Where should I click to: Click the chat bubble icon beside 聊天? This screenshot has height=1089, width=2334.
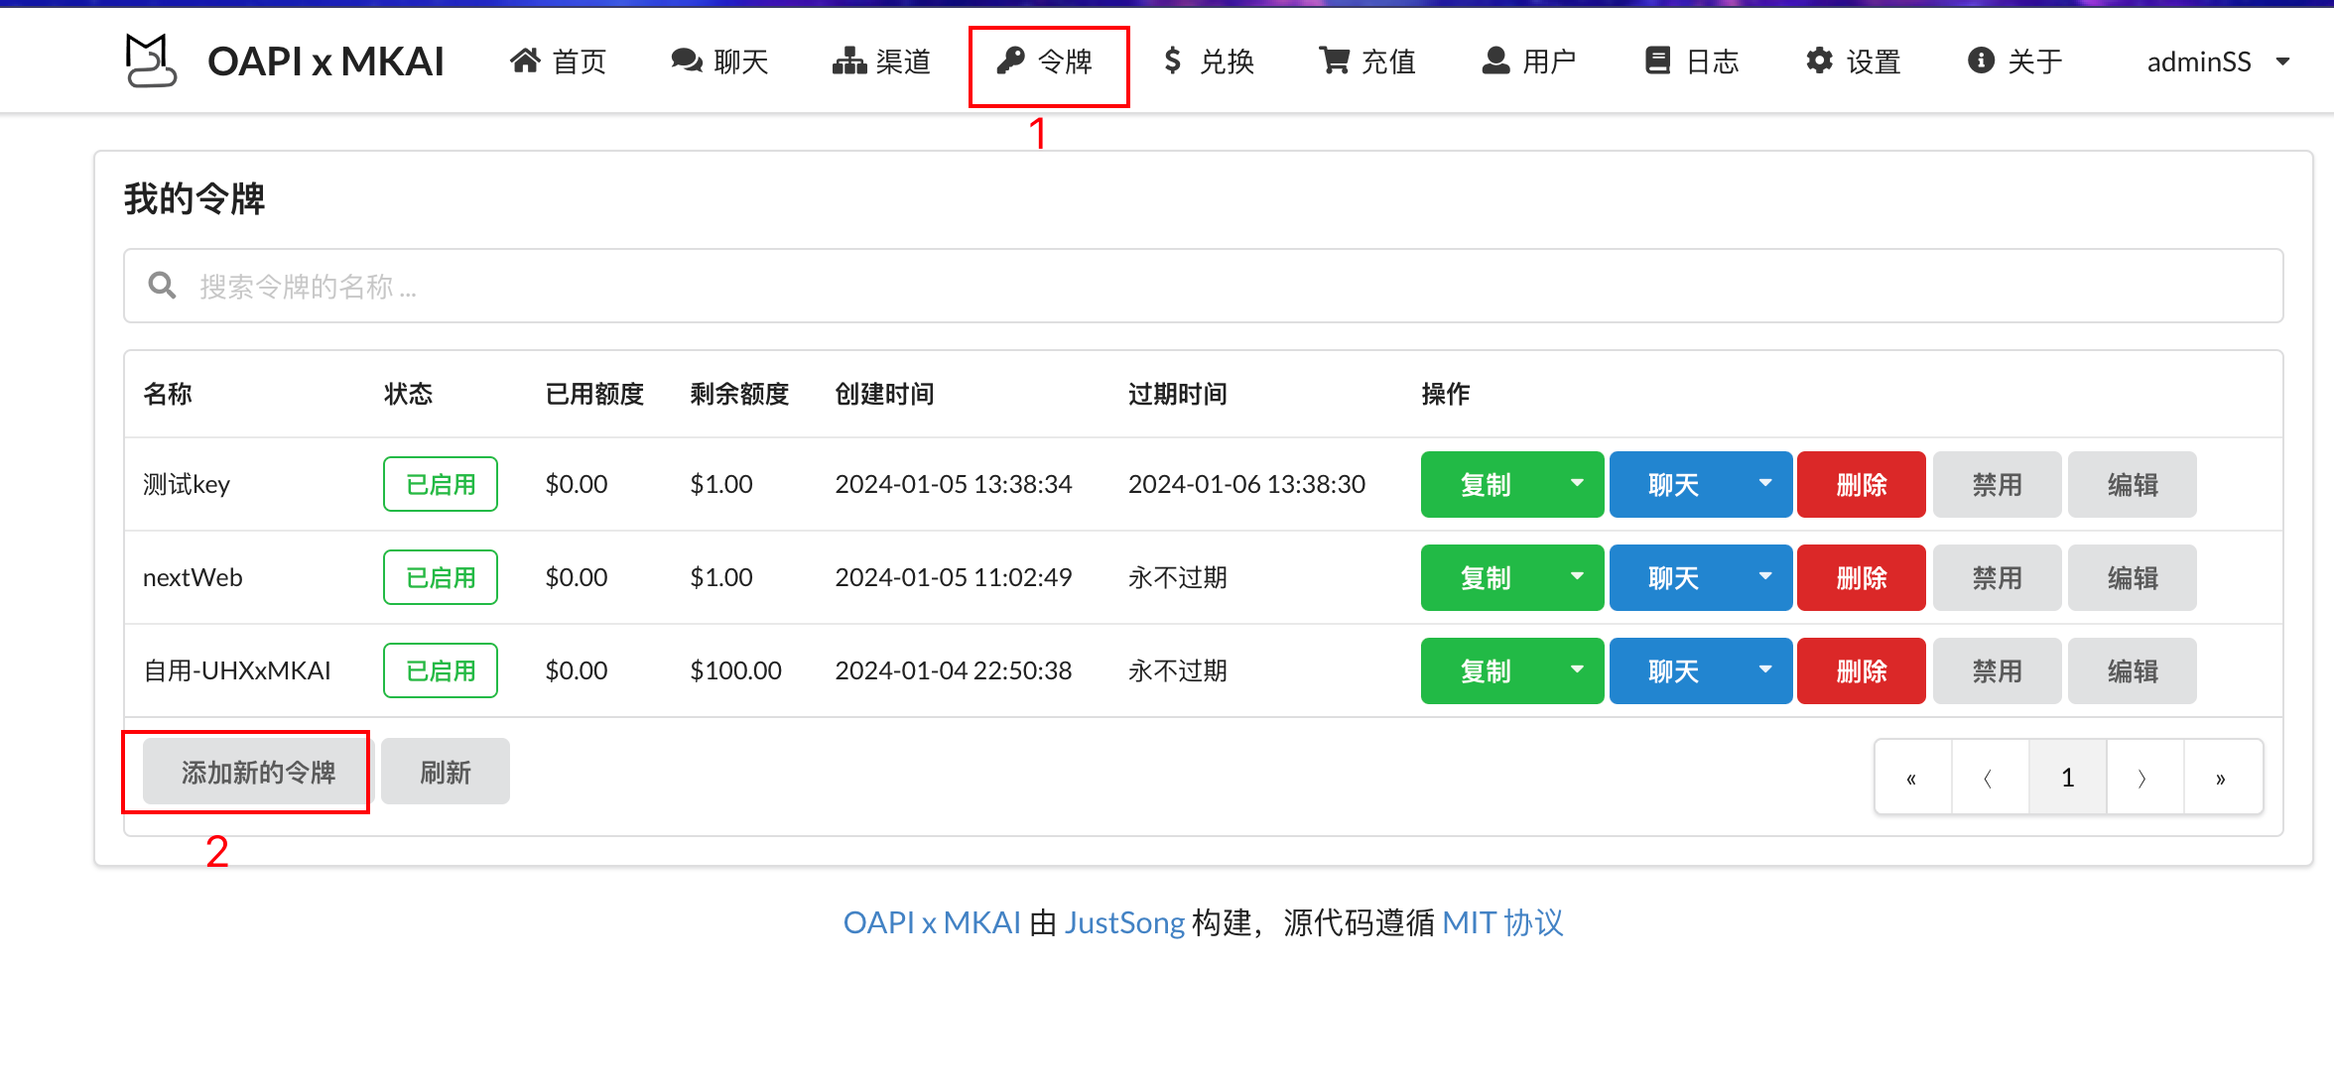coord(687,61)
